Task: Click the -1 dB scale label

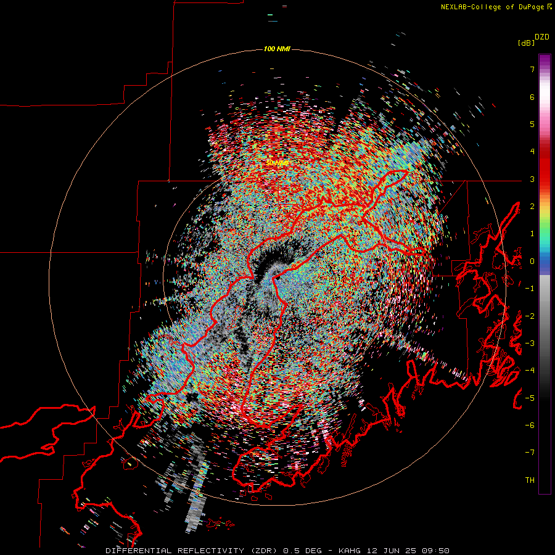Action: tap(530, 289)
